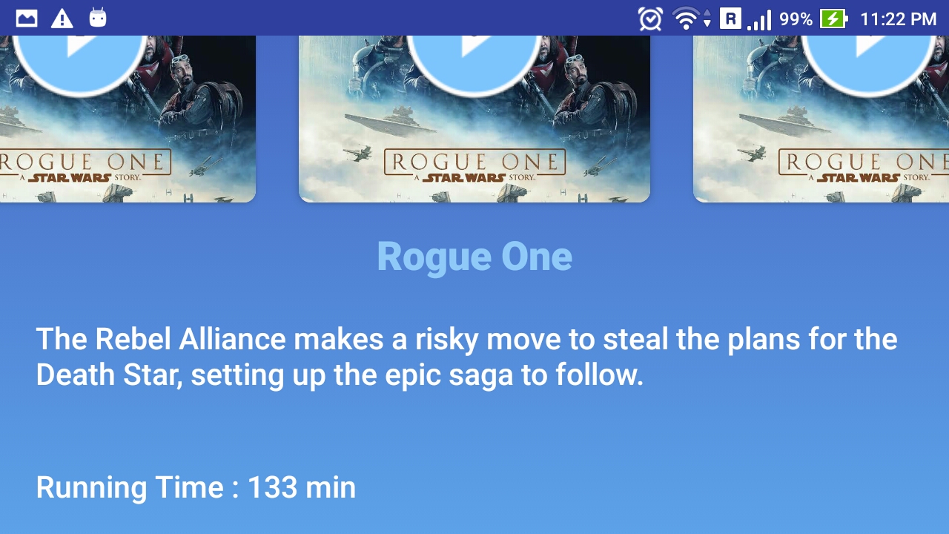Tap the 11:22 PM clock
The image size is (949, 534).
(899, 19)
